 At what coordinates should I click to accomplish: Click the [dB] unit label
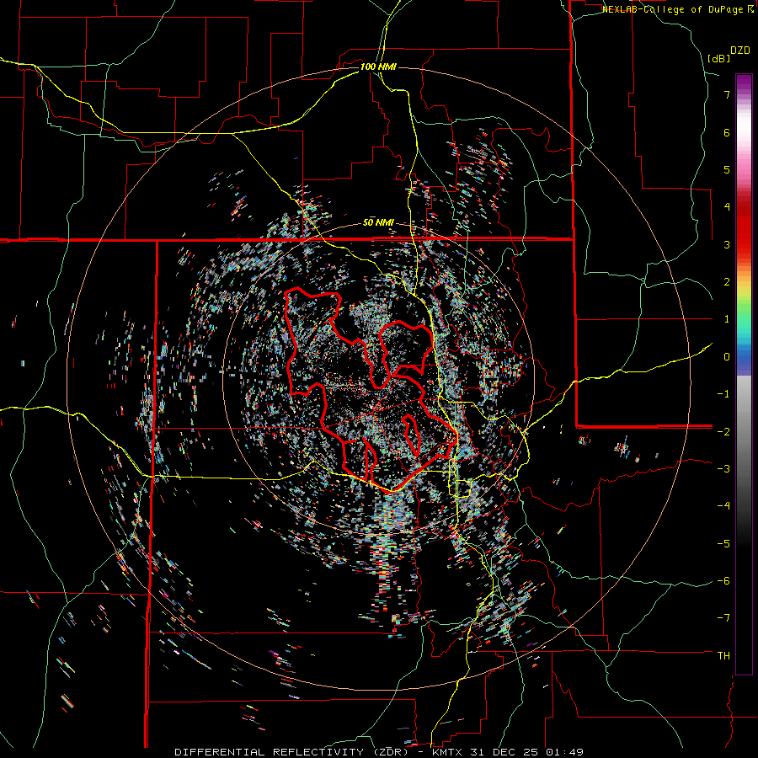coord(718,58)
